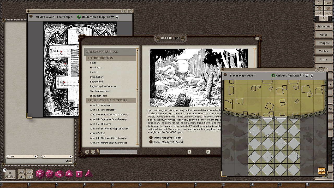Roll the d12 die
This screenshot has width=334, height=188.
(50, 174)
